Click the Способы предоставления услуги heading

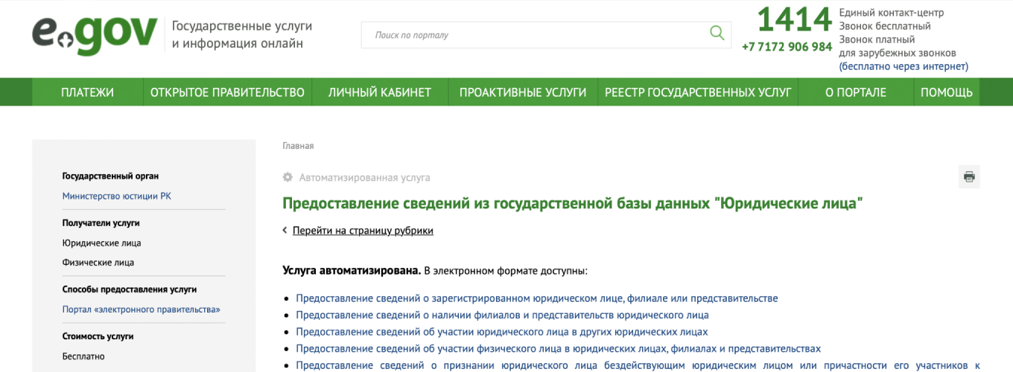(x=130, y=289)
